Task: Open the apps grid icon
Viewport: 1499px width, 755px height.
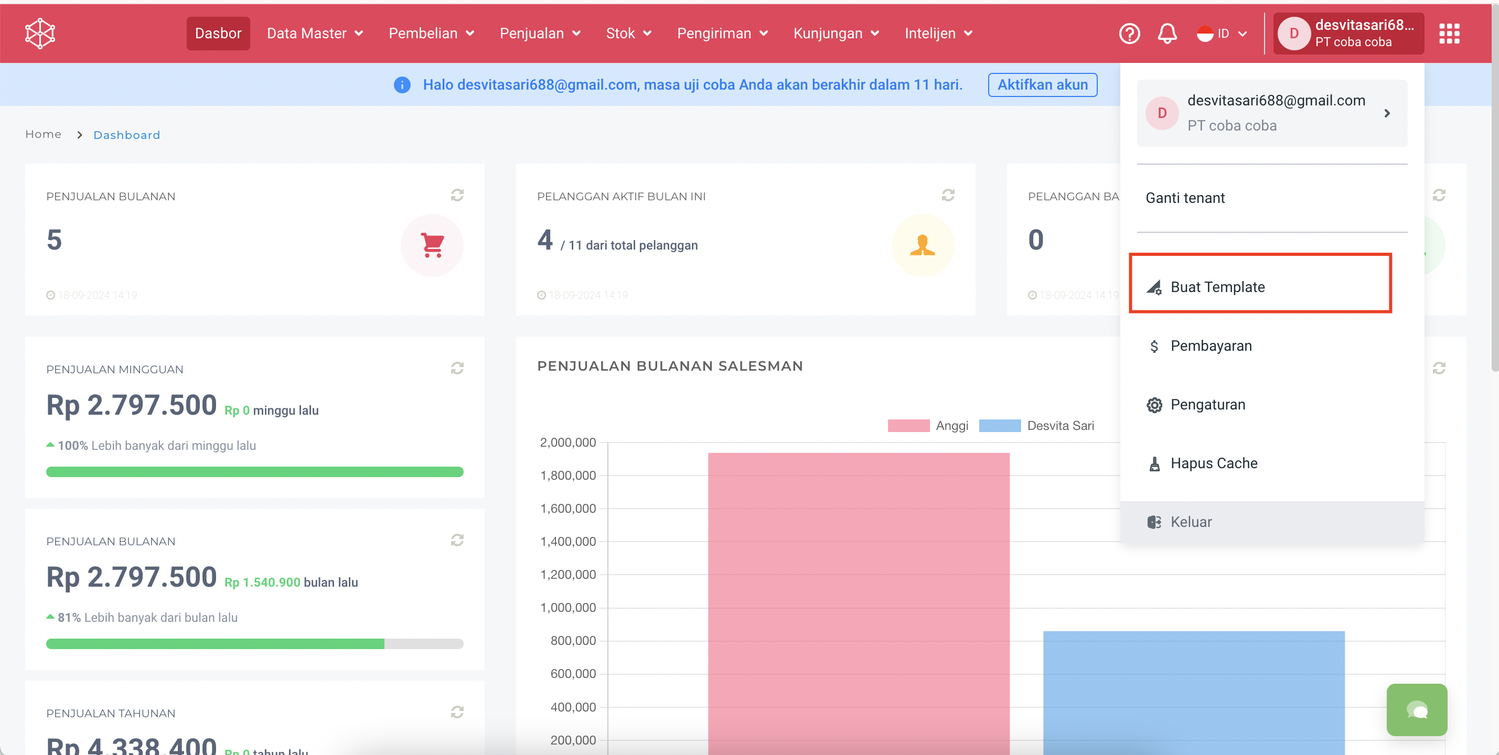Action: click(1449, 34)
